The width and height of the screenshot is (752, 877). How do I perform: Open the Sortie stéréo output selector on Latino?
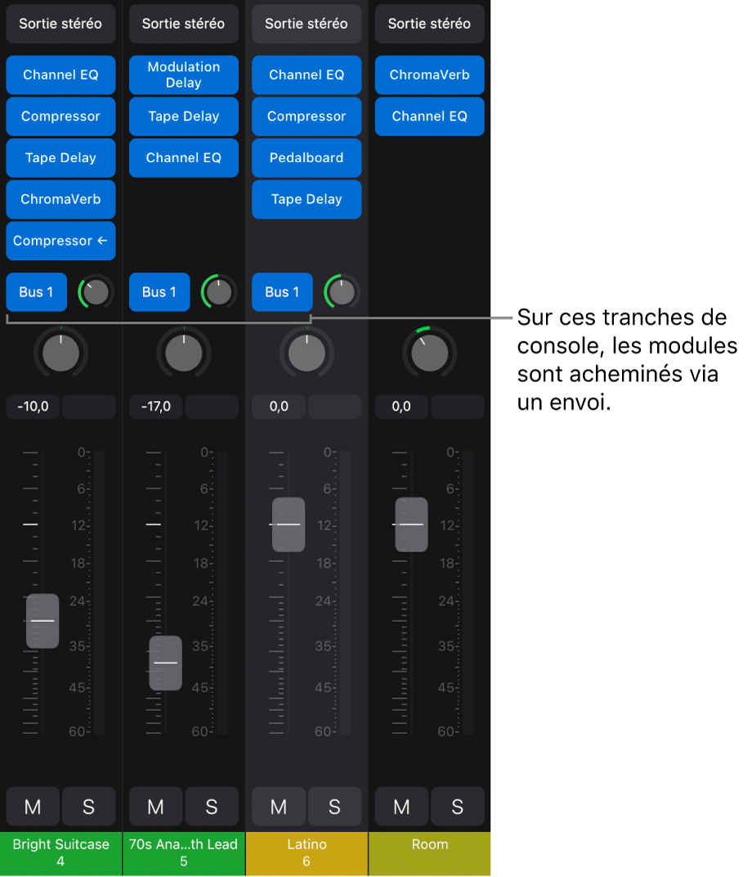tap(306, 24)
